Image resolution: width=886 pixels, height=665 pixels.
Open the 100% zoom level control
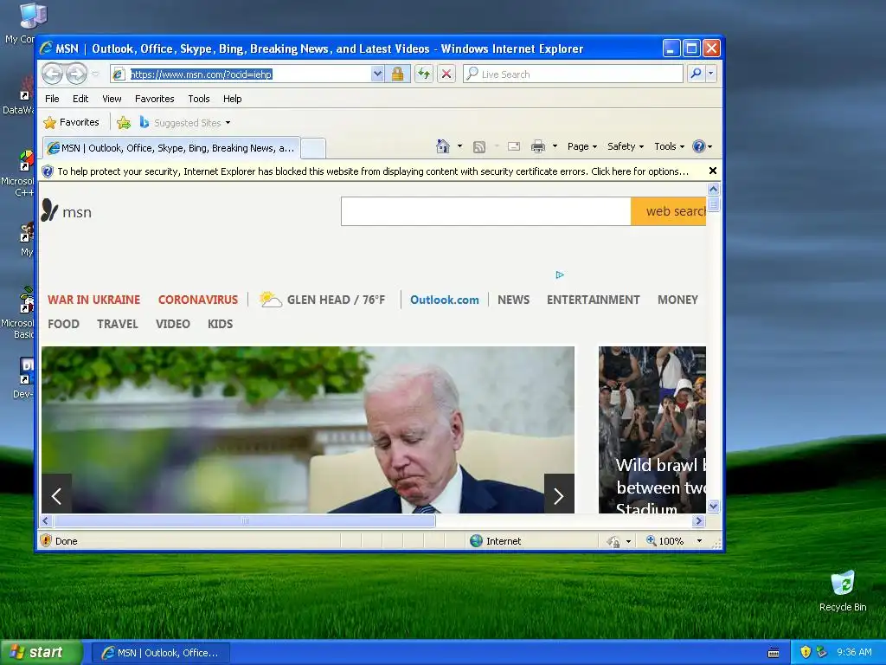pos(675,541)
